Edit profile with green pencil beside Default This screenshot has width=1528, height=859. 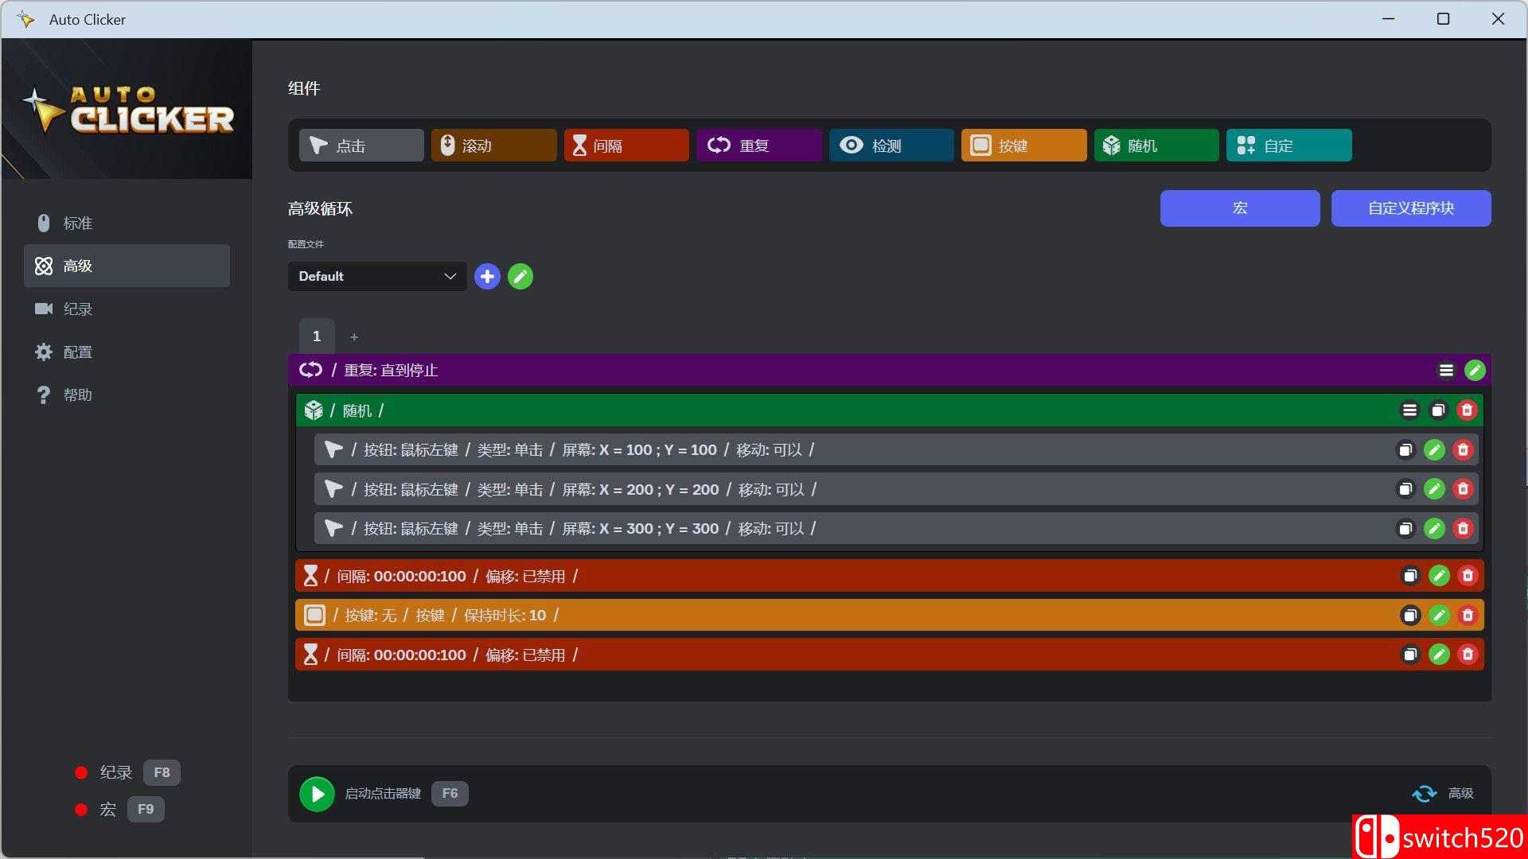click(520, 277)
